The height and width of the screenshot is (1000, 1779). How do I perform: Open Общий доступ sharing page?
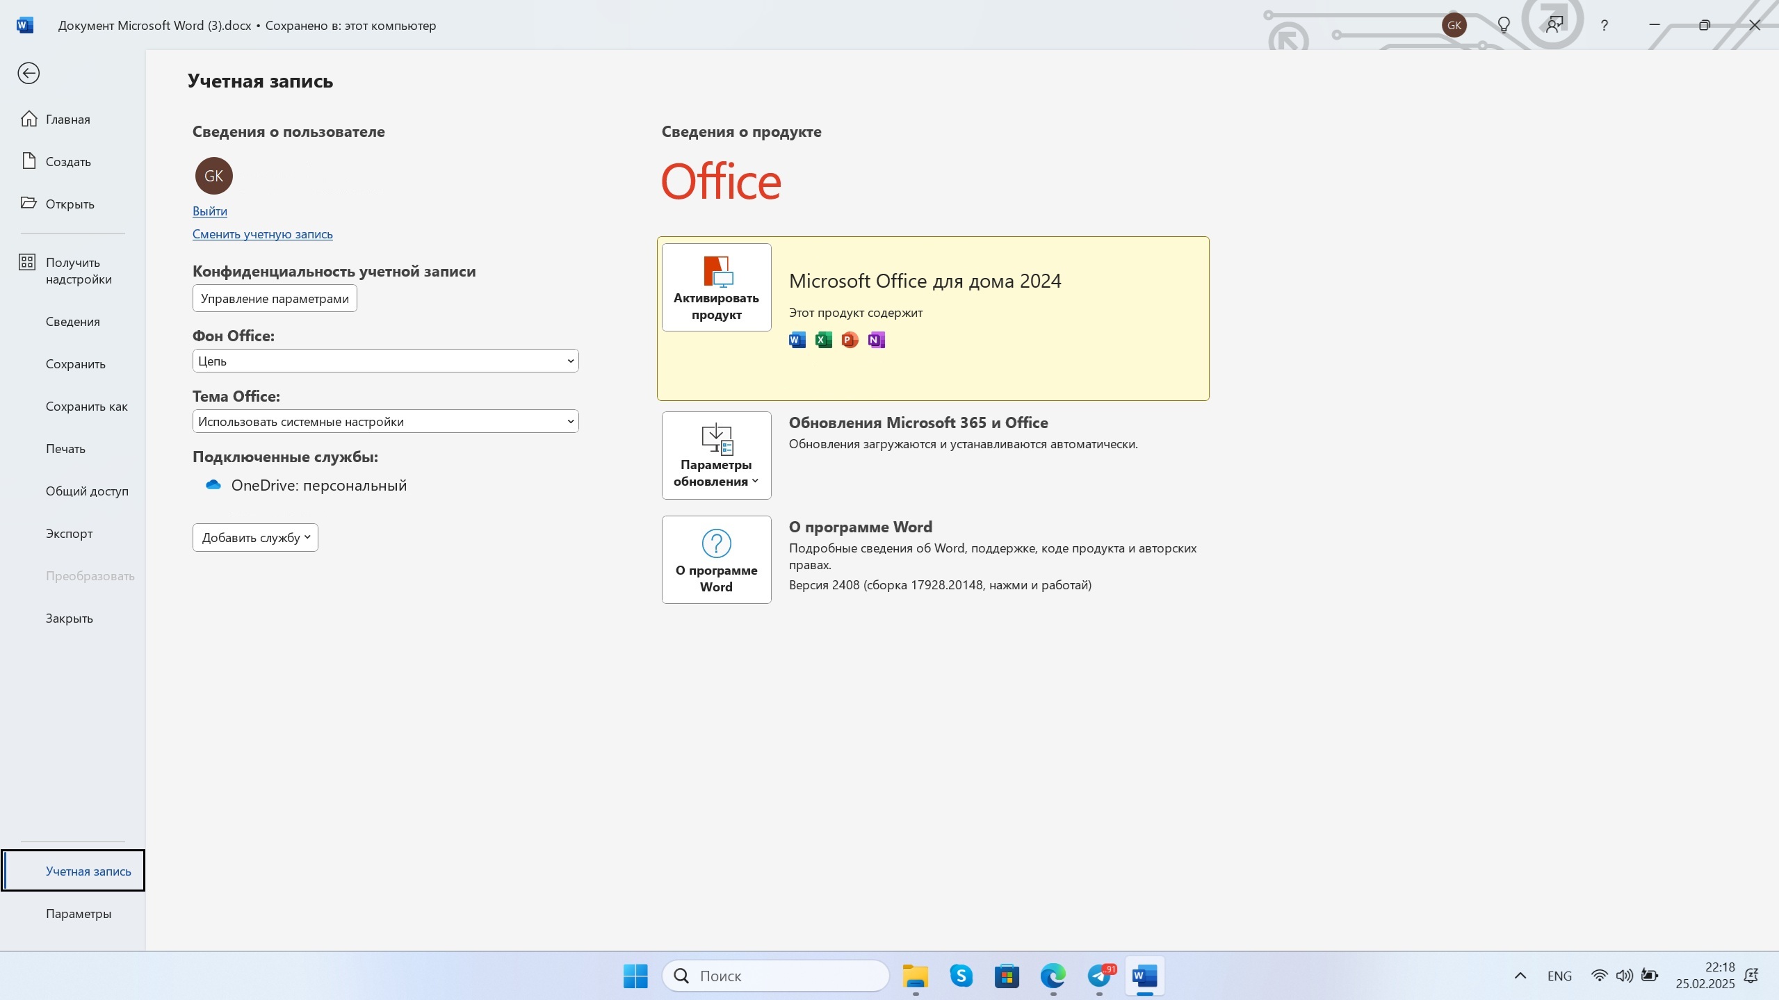72,491
